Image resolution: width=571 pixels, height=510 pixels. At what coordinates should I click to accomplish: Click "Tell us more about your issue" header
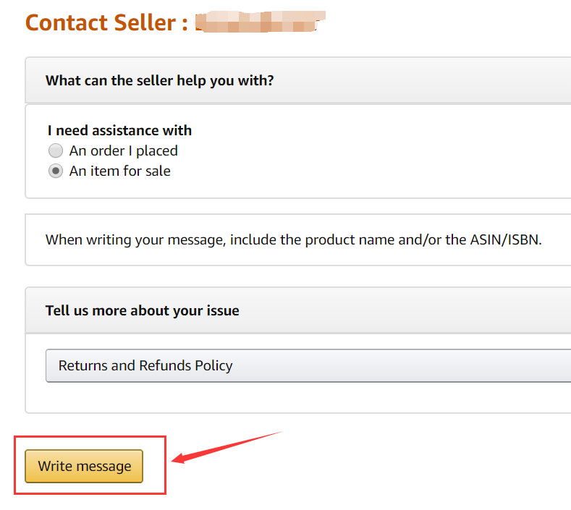coord(142,310)
